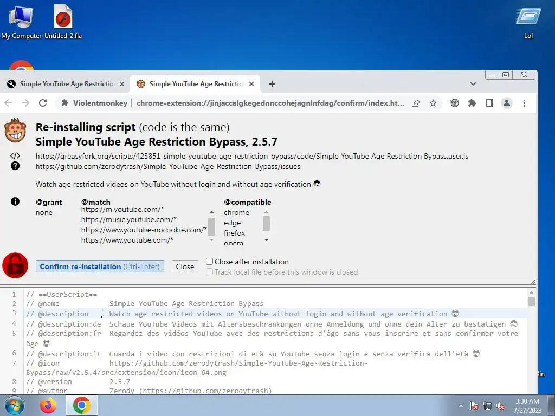
Task: Open the Action Center flag icon
Action: click(474, 406)
